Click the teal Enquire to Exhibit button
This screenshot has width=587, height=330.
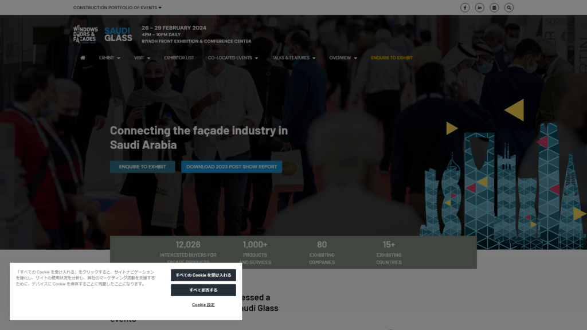(142, 167)
